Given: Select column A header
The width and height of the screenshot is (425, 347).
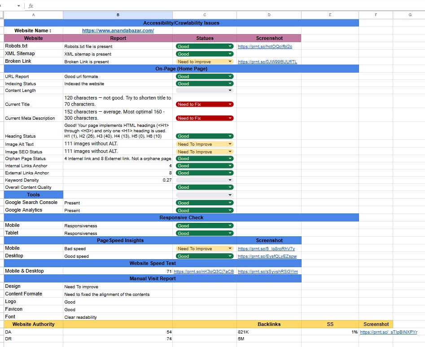Looking at the screenshot, I should click(x=33, y=15).
